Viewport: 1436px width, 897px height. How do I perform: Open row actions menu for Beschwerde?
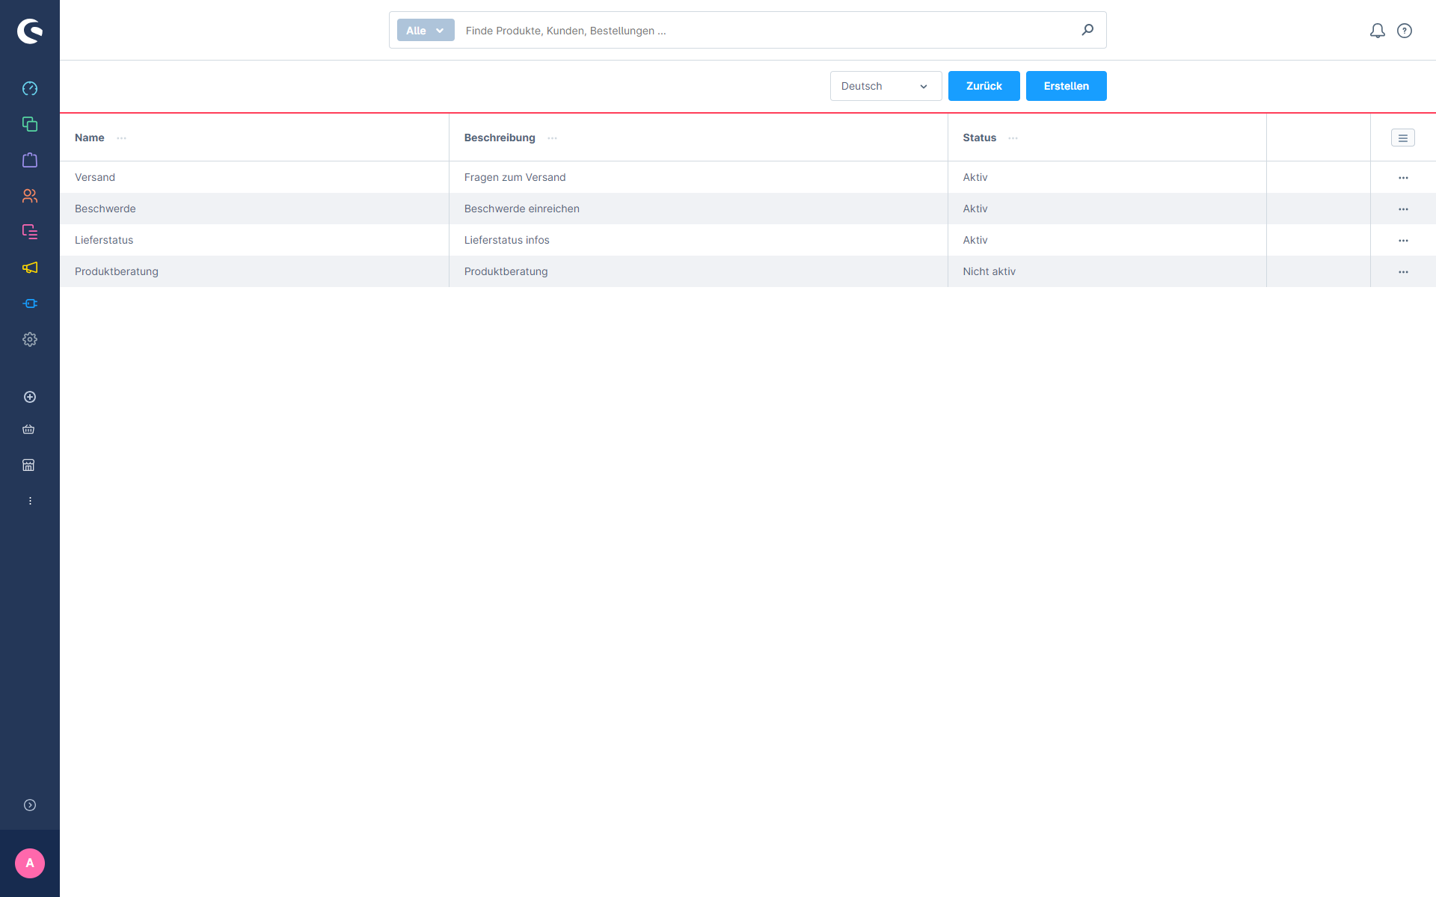pos(1403,209)
